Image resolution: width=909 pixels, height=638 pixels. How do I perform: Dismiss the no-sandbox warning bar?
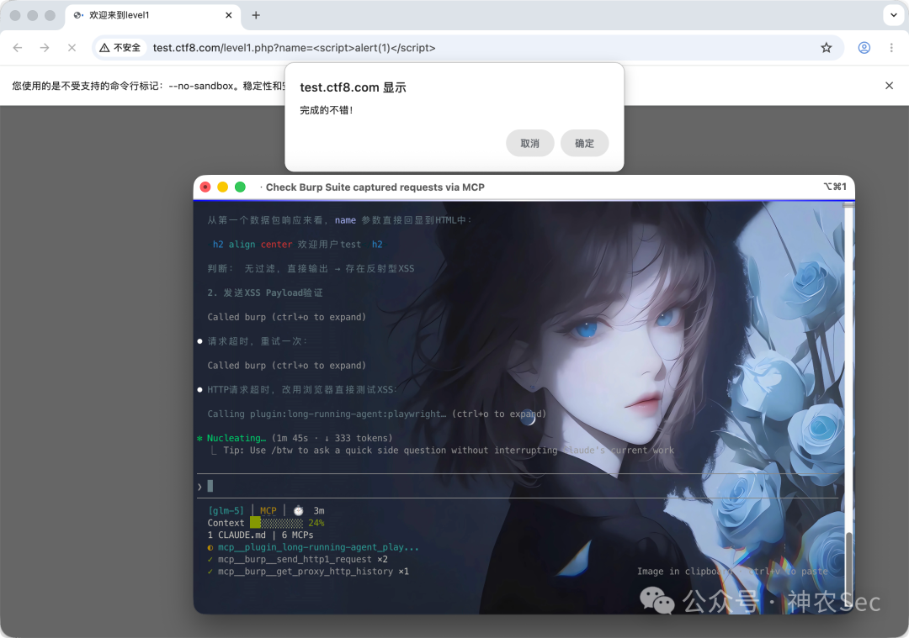889,86
